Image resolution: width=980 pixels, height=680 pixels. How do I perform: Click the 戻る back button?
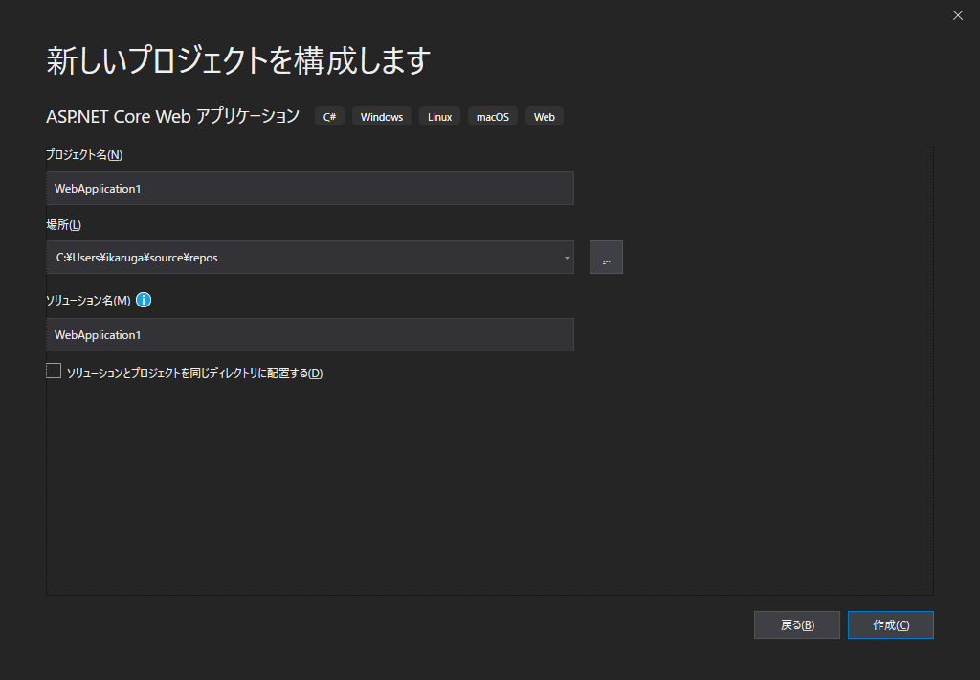pyautogui.click(x=796, y=624)
